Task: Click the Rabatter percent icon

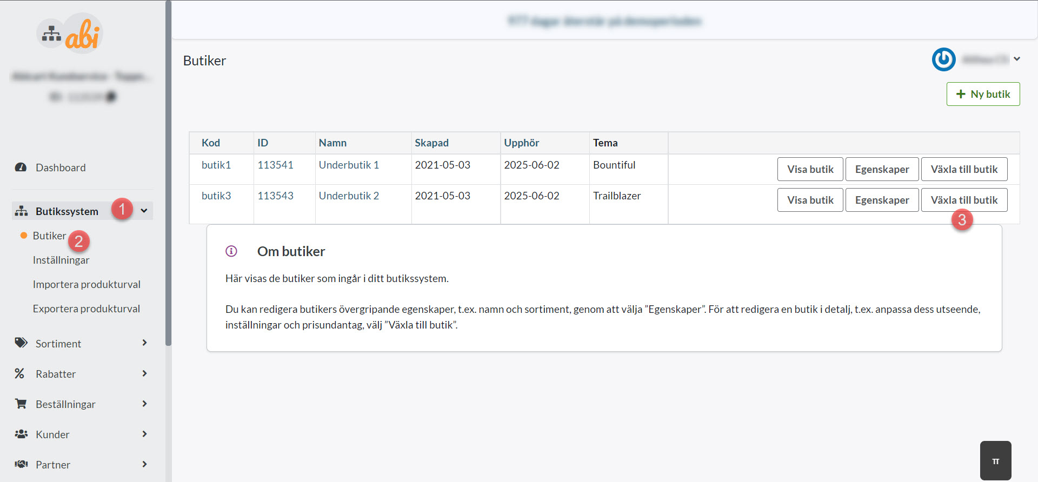Action: click(20, 373)
